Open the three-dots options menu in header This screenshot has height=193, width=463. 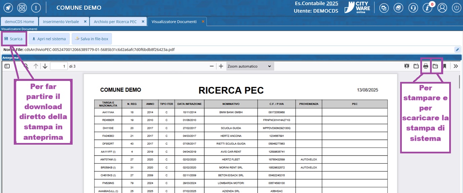[36, 8]
